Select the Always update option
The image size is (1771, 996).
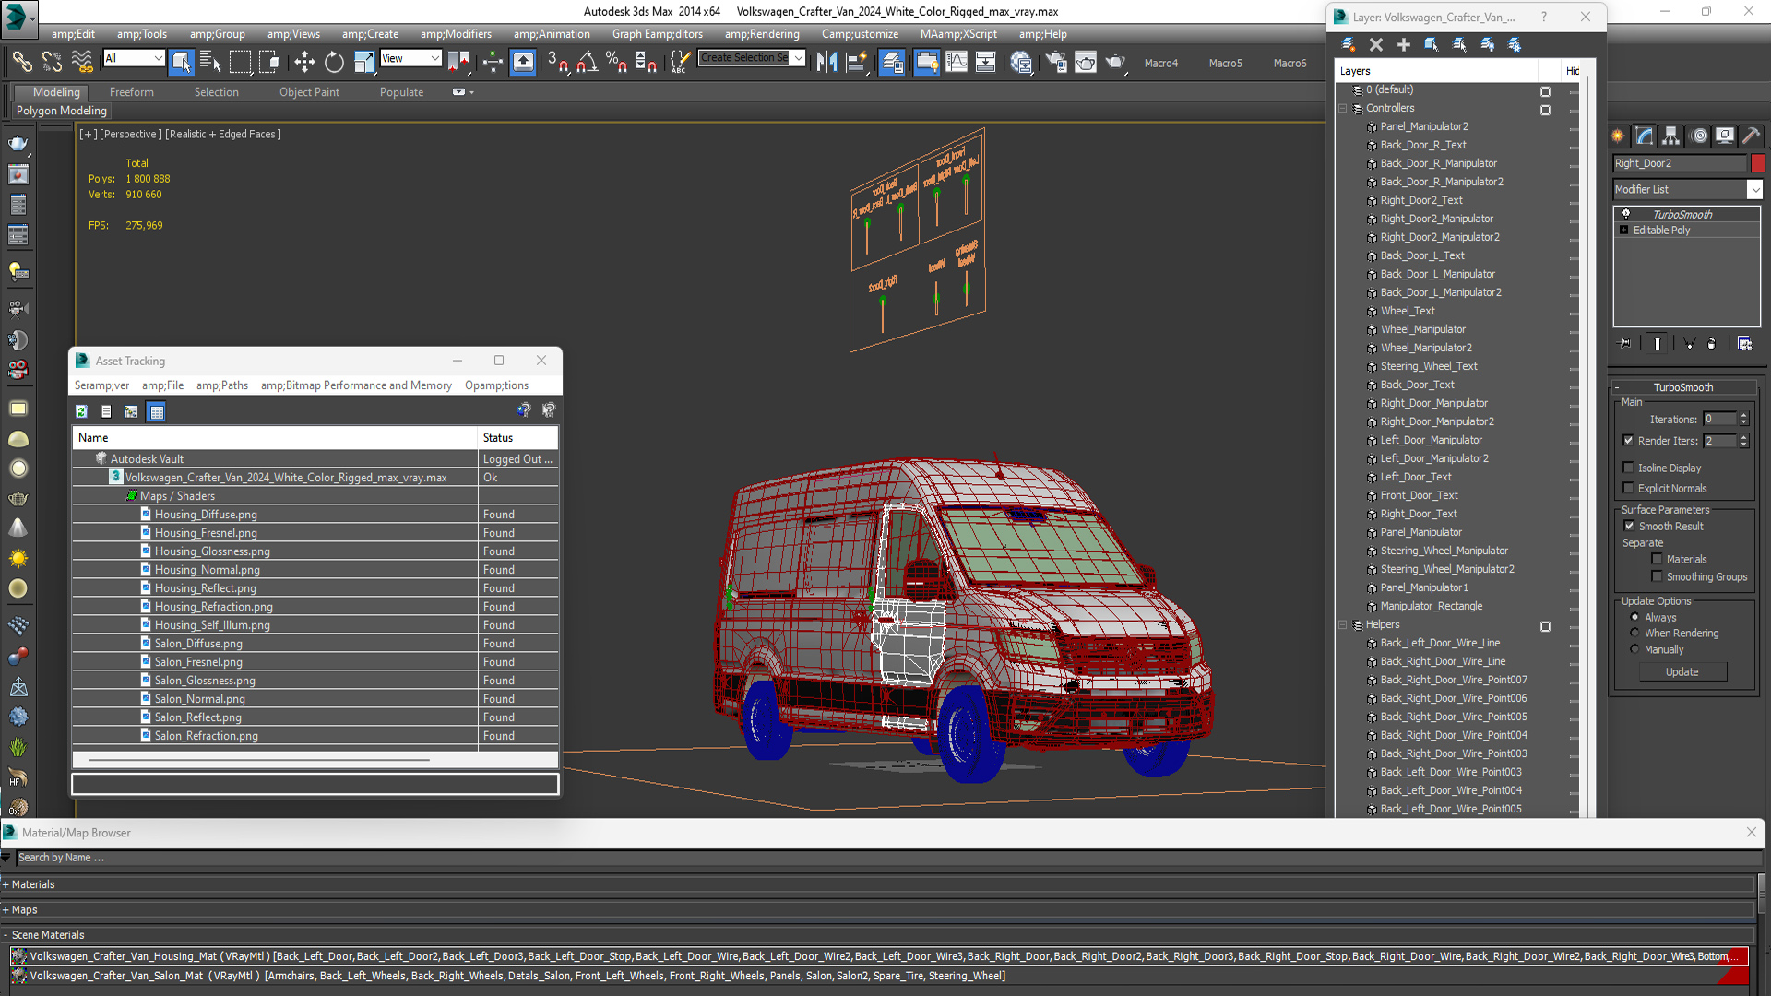coord(1634,617)
